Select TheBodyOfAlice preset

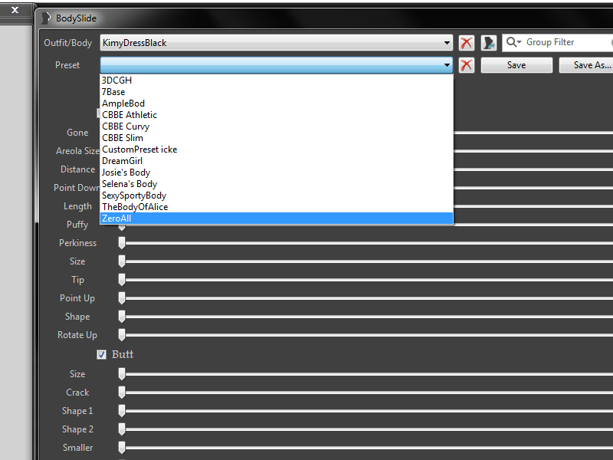[x=277, y=207]
